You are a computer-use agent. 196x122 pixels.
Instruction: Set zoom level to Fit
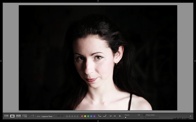tap(139, 115)
